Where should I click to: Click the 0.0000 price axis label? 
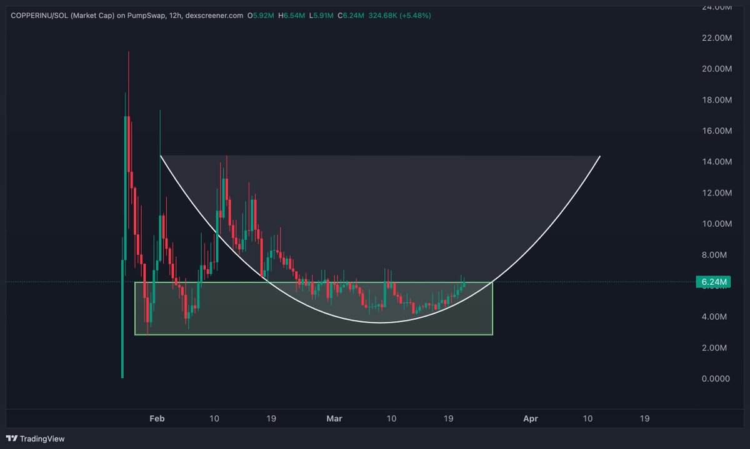coord(716,378)
